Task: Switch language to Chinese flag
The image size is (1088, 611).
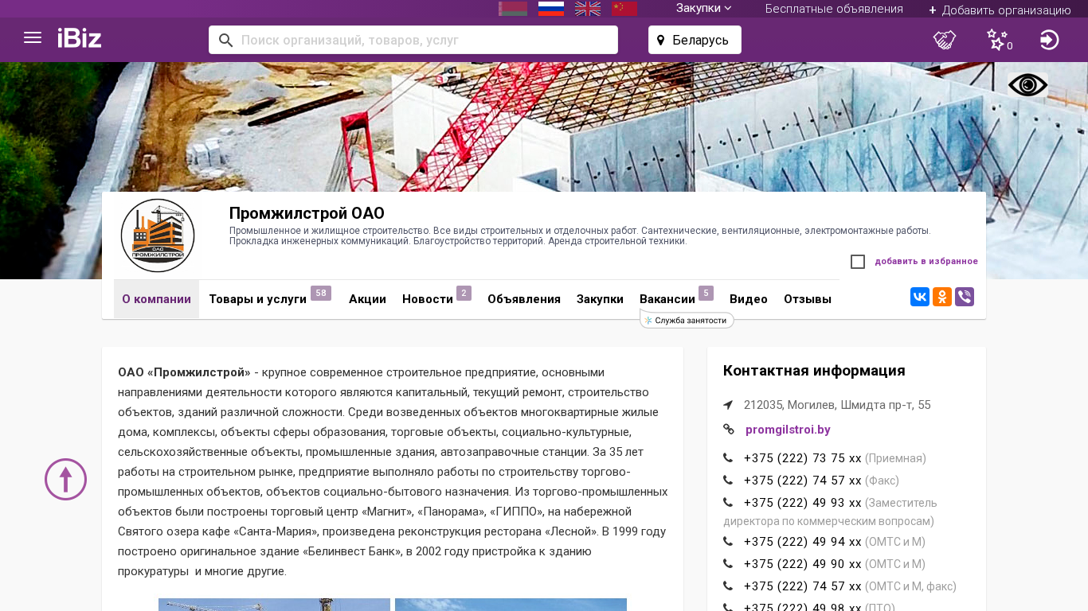Action: click(624, 9)
